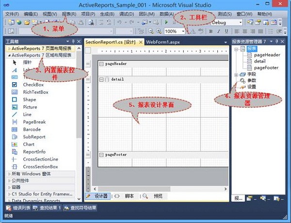This screenshot has height=223, width=291.
Task: Close the SectionReport1.cs design tab
Action: pyautogui.click(x=141, y=42)
